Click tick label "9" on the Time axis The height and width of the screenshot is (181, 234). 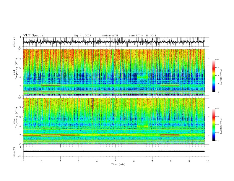point(189,161)
